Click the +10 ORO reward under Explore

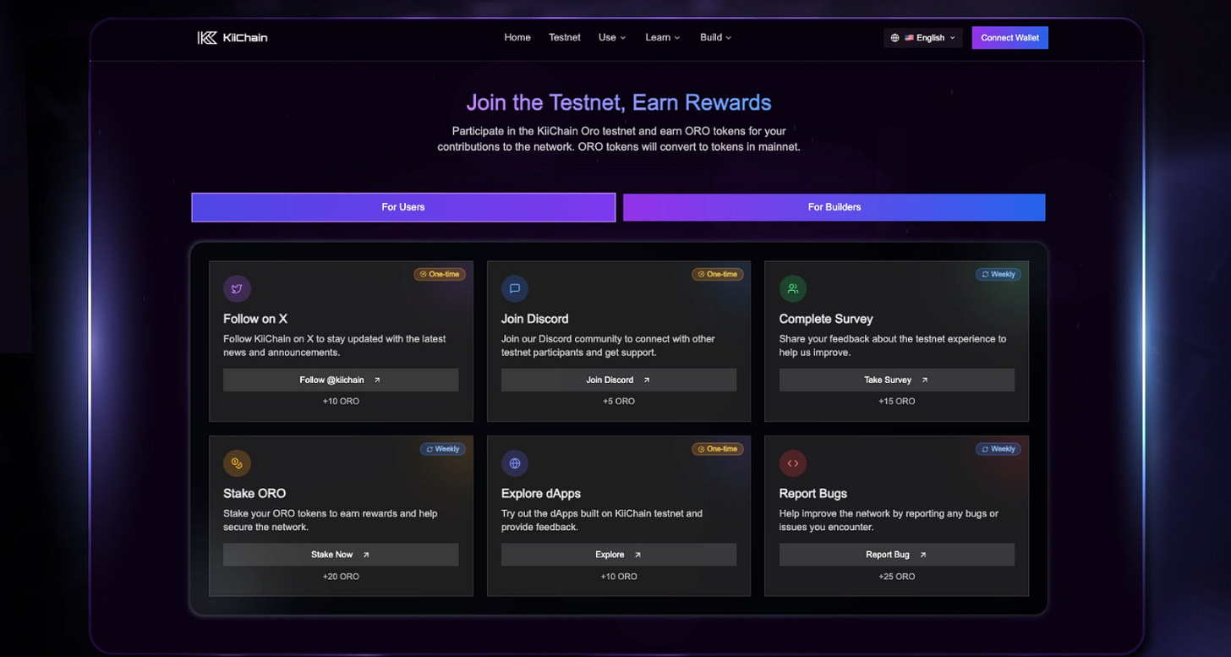coord(619,577)
